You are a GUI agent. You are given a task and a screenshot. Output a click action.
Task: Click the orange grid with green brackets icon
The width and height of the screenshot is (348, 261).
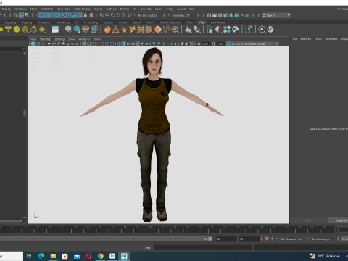(141, 30)
